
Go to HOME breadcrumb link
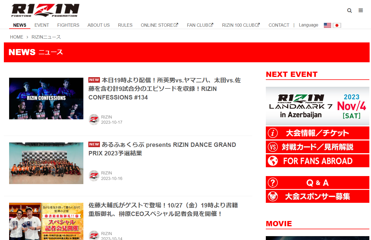17,37
